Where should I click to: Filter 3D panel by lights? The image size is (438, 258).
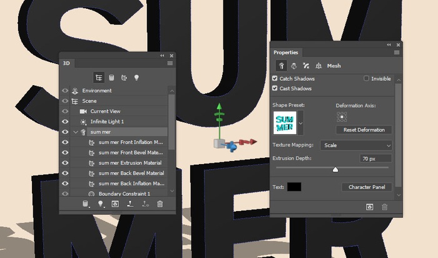[137, 78]
